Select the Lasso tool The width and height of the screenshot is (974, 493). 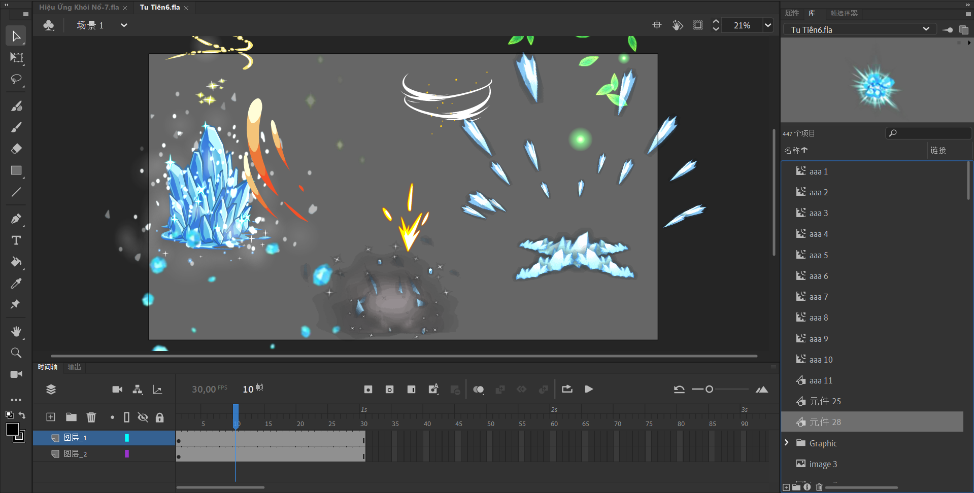pos(16,80)
